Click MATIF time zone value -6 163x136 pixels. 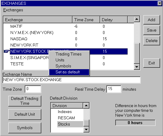[x=76, y=26]
